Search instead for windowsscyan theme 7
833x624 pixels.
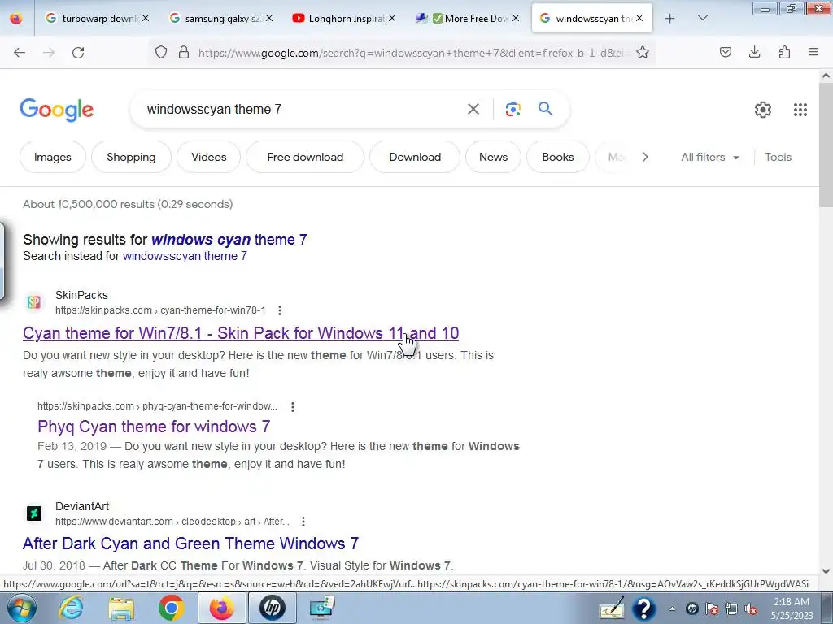[x=185, y=256]
